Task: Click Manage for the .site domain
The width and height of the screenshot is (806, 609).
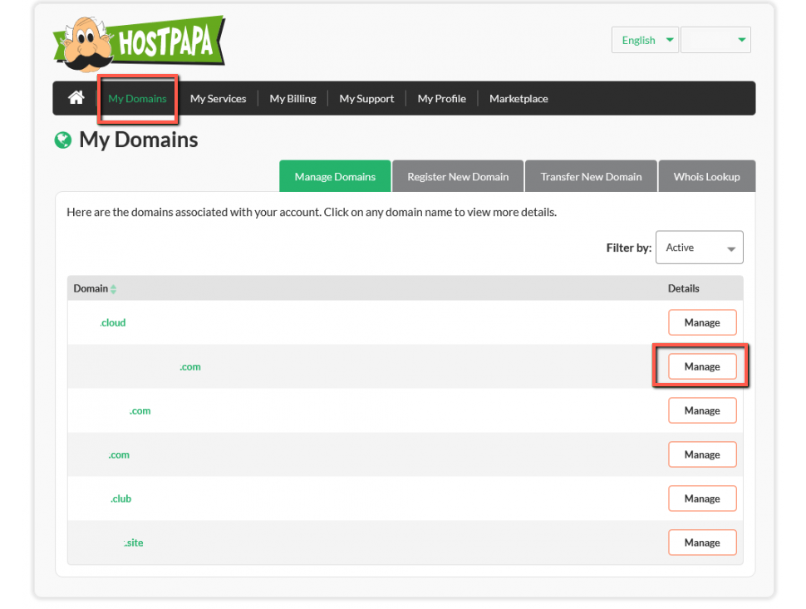Action: point(702,543)
